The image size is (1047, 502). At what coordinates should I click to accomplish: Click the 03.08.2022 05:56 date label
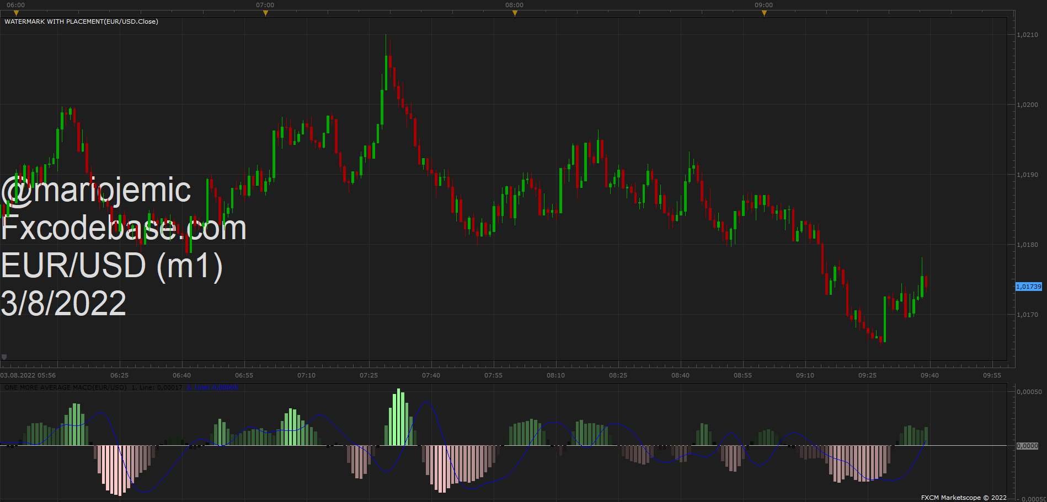[28, 375]
